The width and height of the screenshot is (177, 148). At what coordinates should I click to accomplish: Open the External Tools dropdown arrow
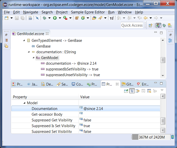(x=70, y=18)
